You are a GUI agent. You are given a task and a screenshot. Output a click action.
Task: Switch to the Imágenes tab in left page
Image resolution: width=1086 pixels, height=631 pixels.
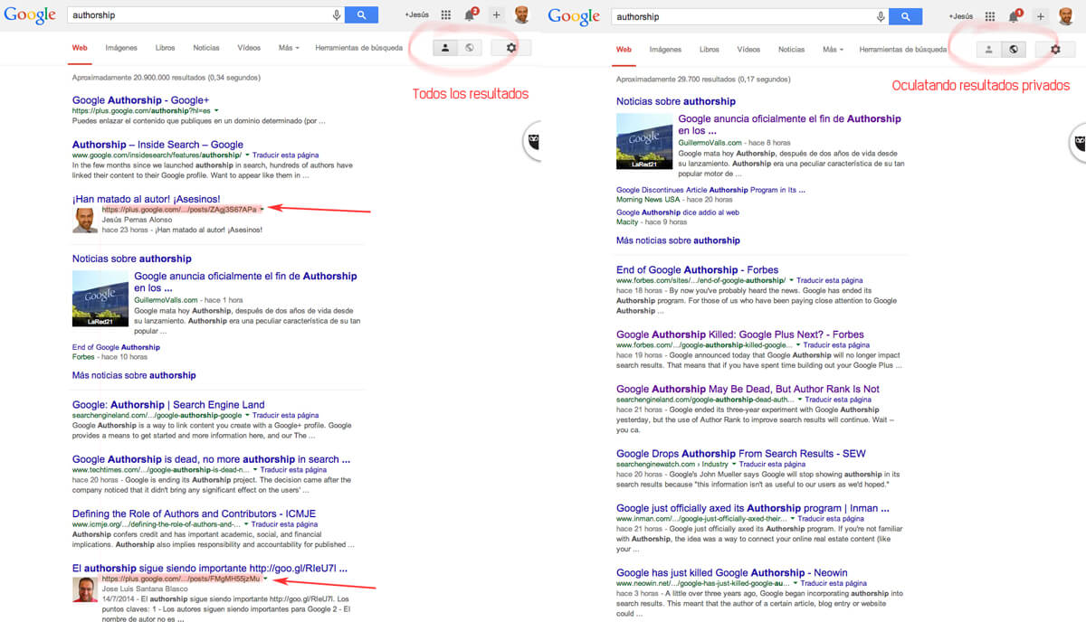tap(121, 48)
